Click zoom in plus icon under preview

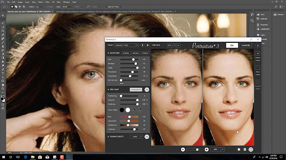click(x=206, y=149)
